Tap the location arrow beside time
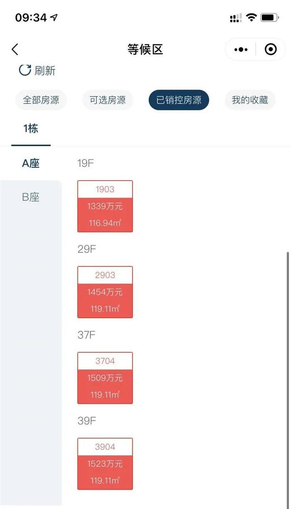291x509 pixels. [54, 17]
